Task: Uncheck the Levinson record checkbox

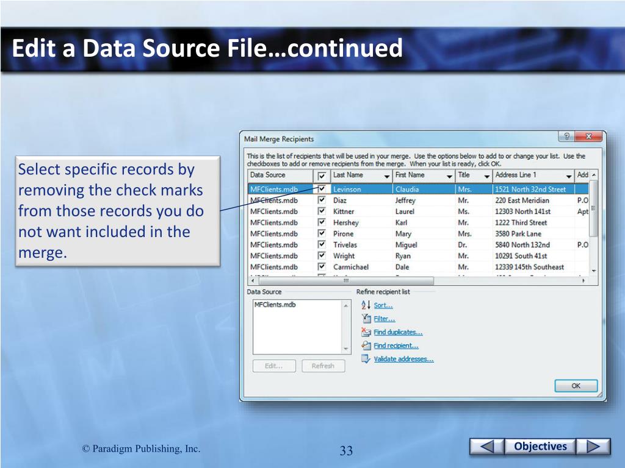Action: pyautogui.click(x=322, y=189)
